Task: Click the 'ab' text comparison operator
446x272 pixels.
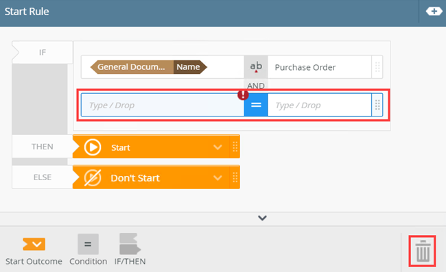Action: (256, 66)
